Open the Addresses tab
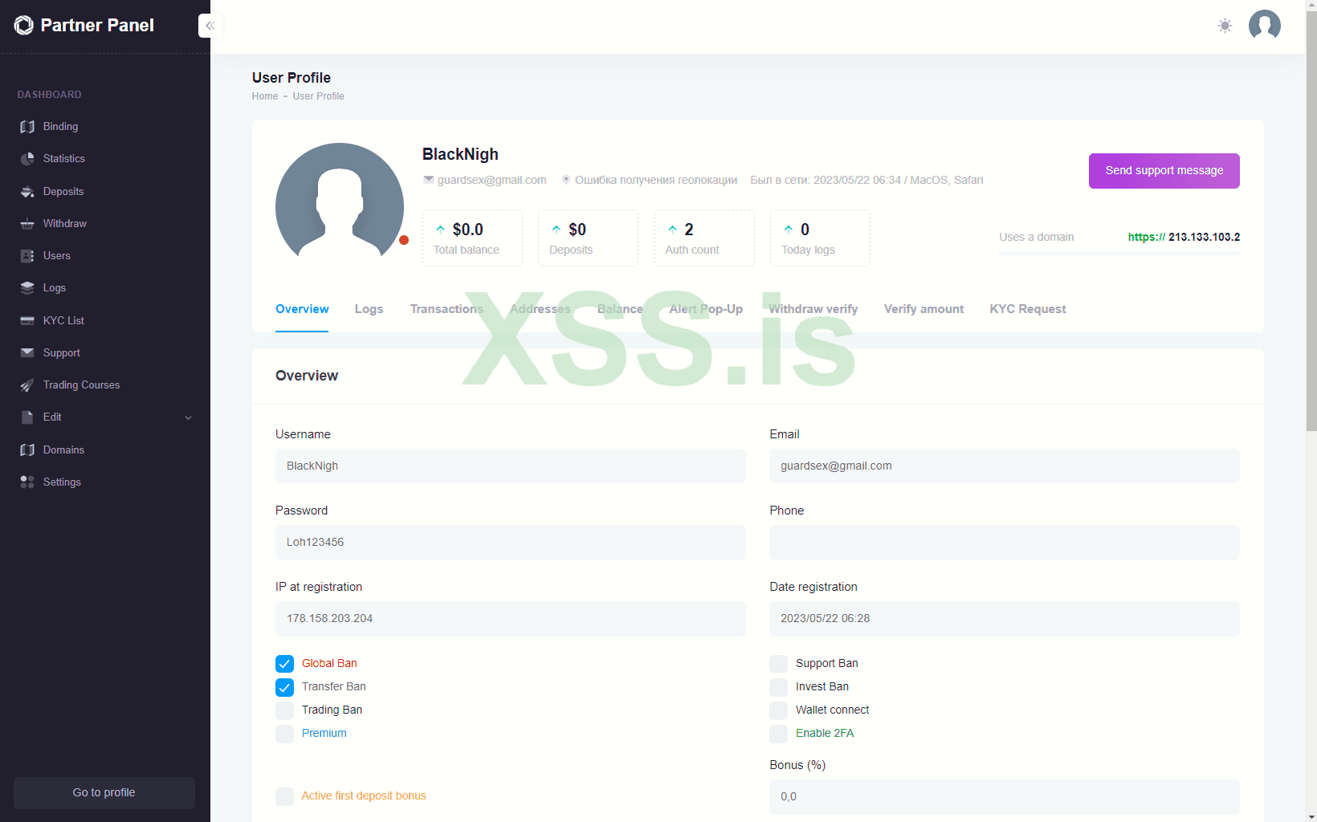Screen dimensions: 1317x822 coord(540,309)
